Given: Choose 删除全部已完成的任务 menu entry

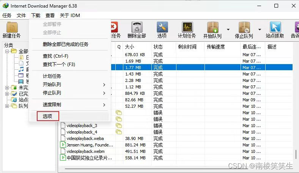Looking at the screenshot, I should [x=65, y=44].
